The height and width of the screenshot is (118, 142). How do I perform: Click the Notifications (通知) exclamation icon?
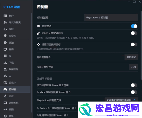[x=5, y=43]
